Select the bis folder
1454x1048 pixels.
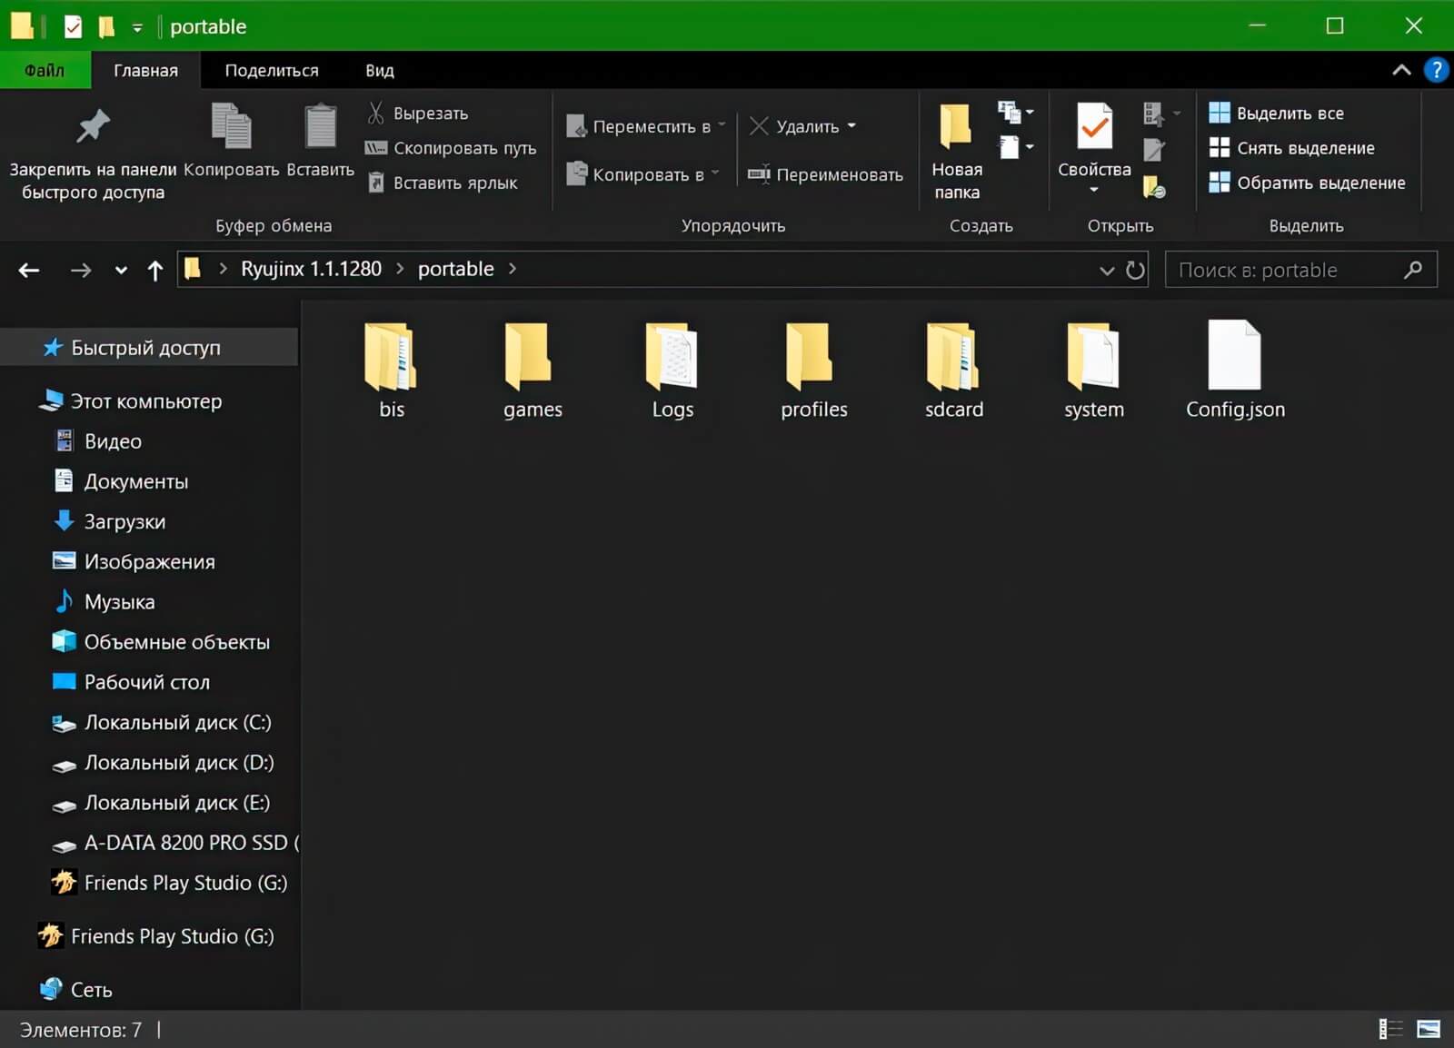(392, 370)
